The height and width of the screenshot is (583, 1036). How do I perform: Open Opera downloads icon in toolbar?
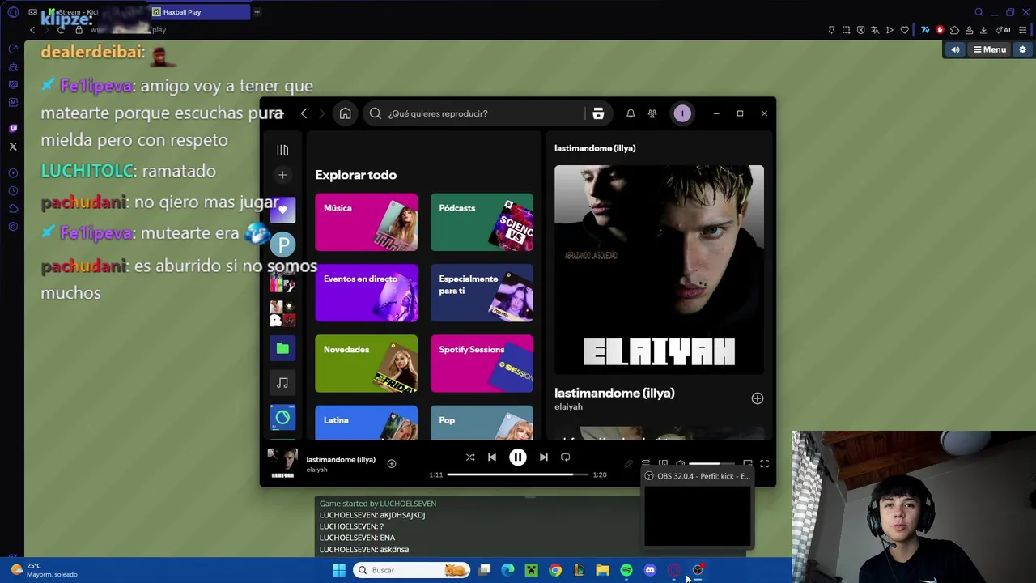click(x=983, y=30)
